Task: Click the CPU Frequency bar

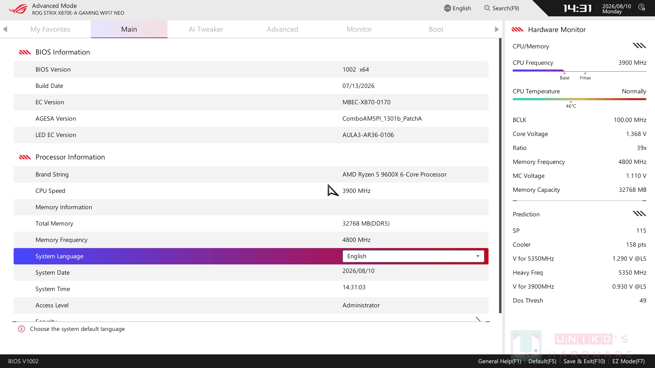Action: coord(579,71)
